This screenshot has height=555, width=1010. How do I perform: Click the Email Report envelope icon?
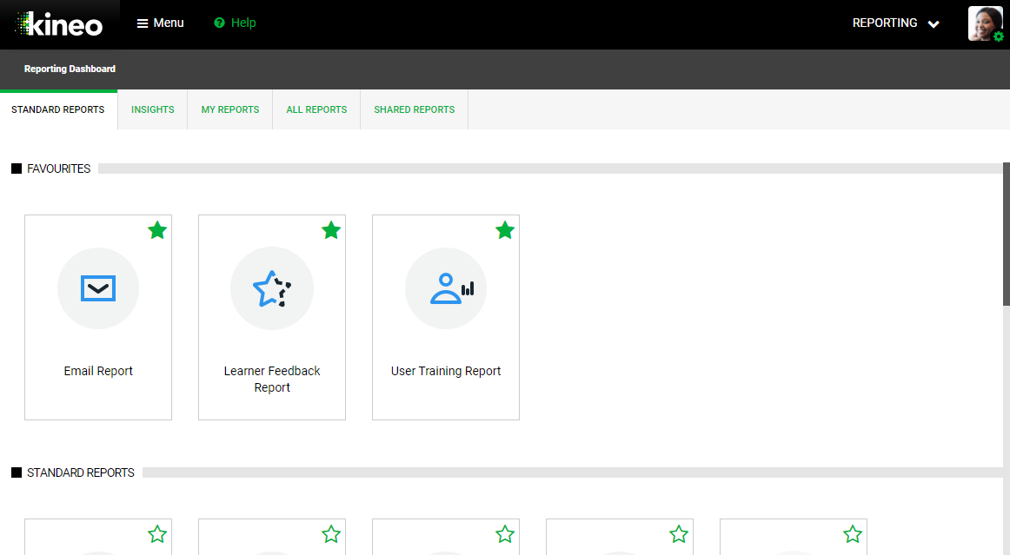tap(98, 288)
